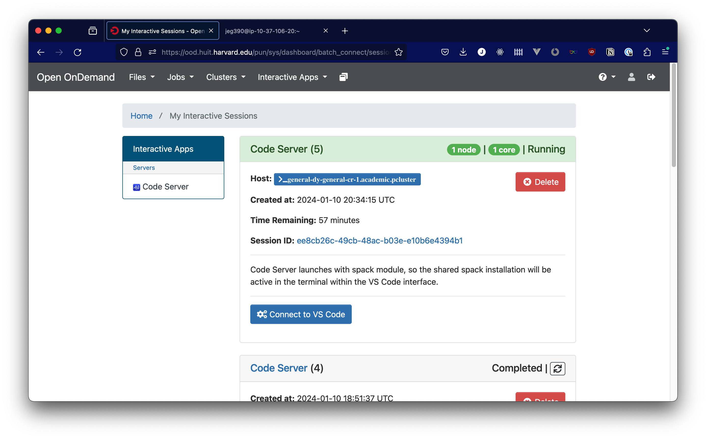Click the Code Server (5) card title
The width and height of the screenshot is (706, 439).
pyautogui.click(x=286, y=149)
